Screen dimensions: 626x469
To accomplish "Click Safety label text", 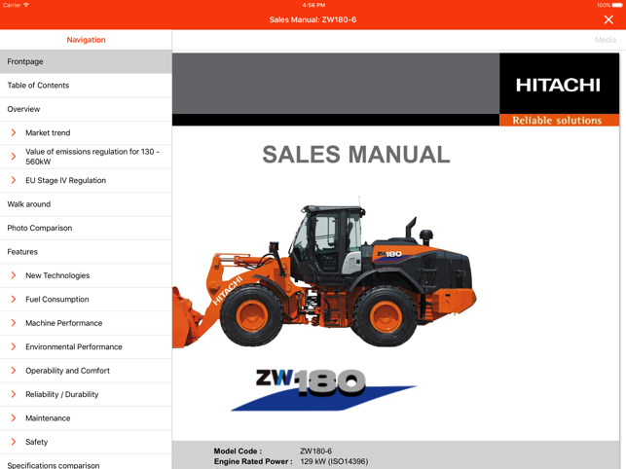I will (x=36, y=442).
